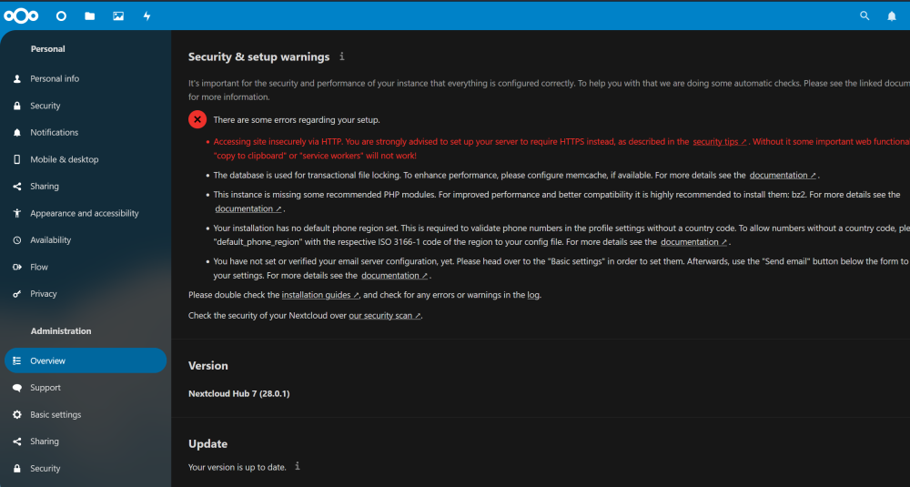Follow the security tips link
This screenshot has width=910, height=487.
point(720,142)
